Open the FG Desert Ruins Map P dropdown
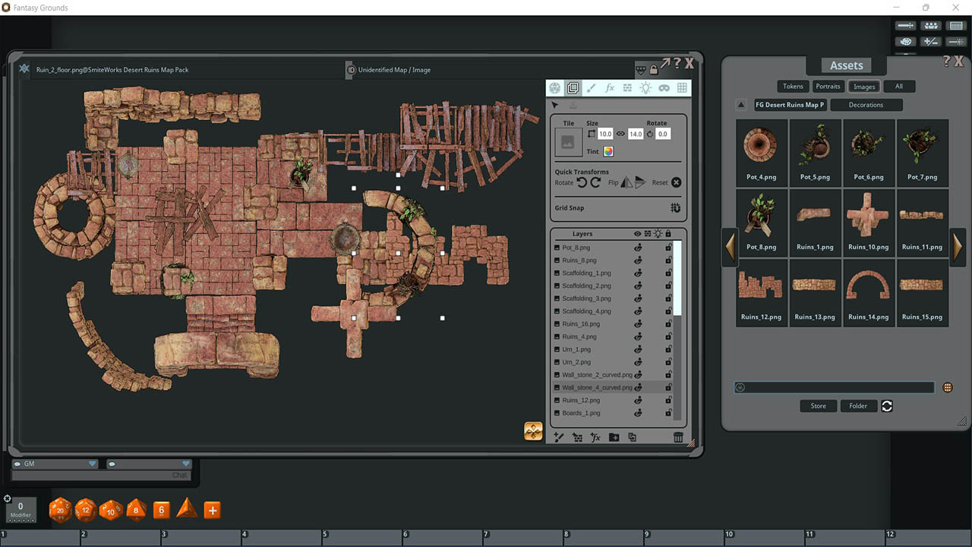The width and height of the screenshot is (972, 547). click(x=790, y=105)
